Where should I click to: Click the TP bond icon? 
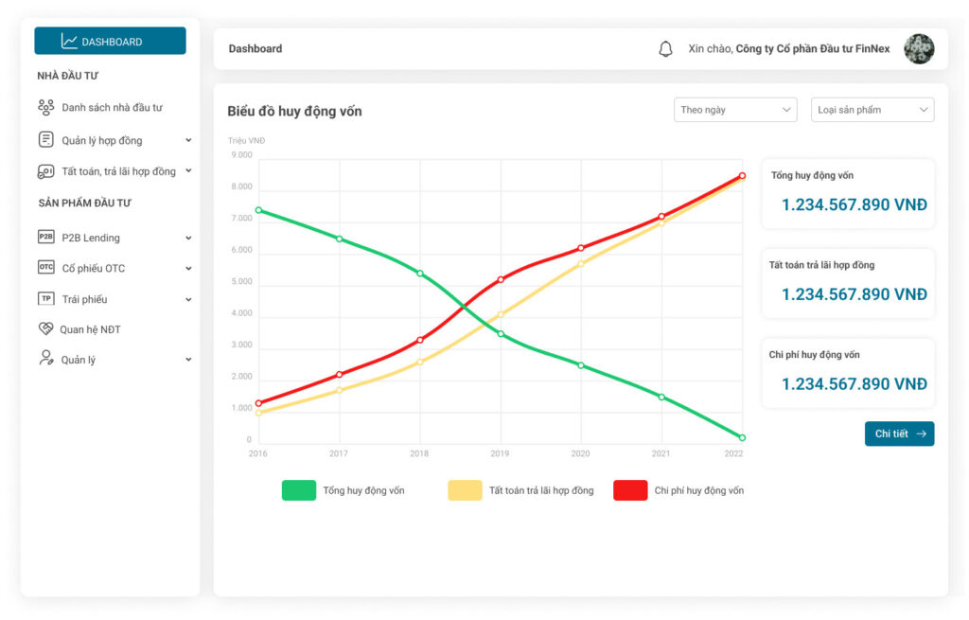(45, 298)
